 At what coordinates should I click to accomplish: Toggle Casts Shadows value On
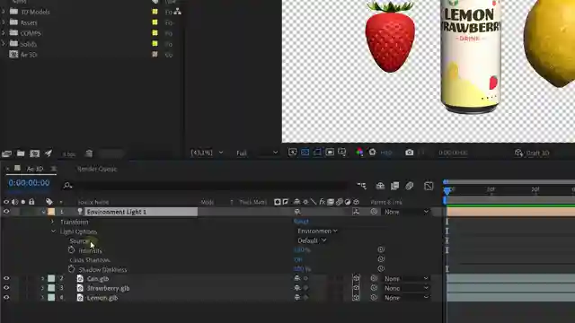[297, 259]
